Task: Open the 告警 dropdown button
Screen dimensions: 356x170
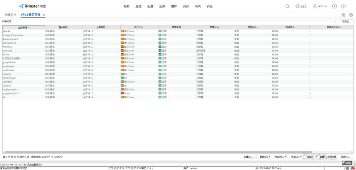Action: (x=295, y=157)
